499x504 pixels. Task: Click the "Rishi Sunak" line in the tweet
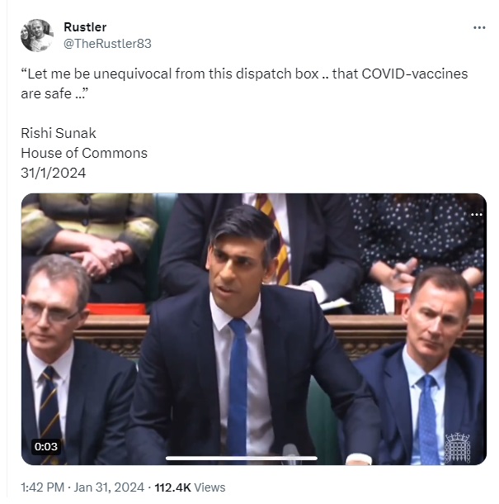59,133
